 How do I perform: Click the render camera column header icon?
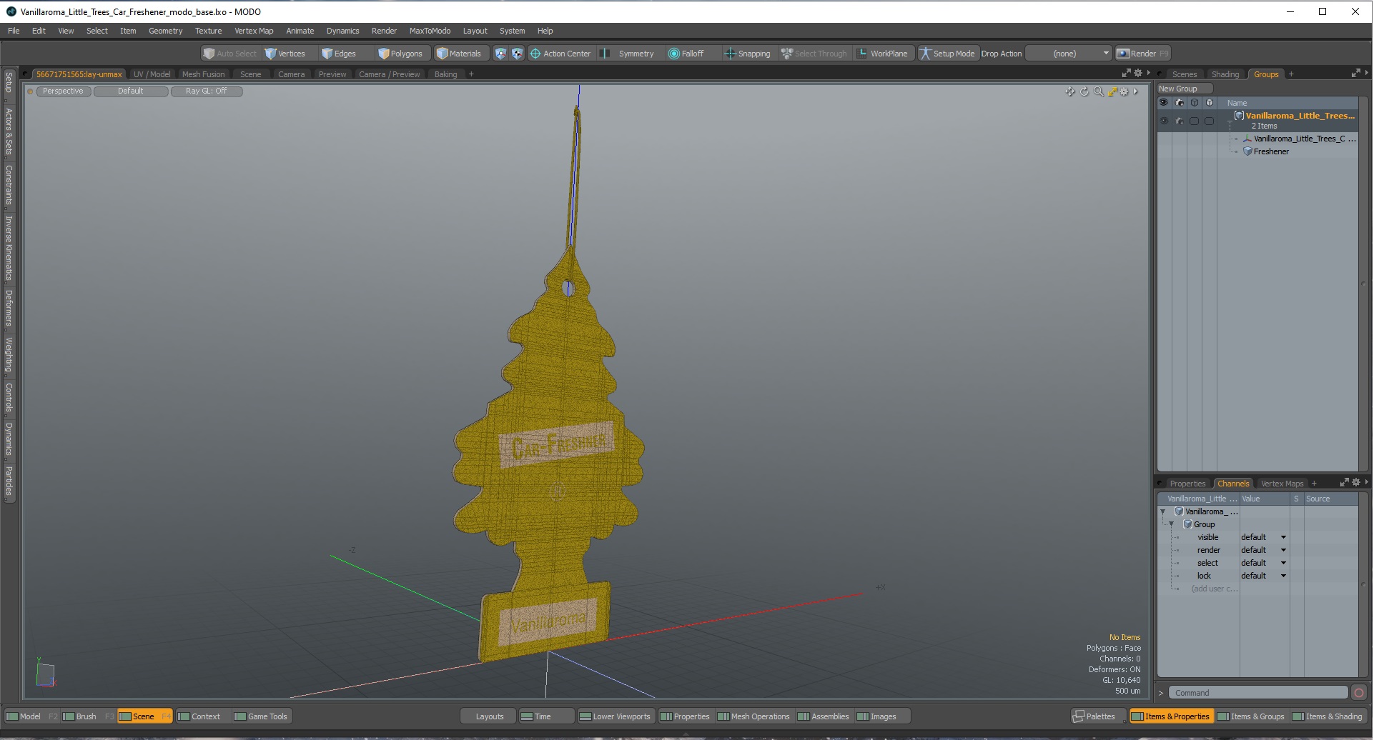click(x=1180, y=103)
